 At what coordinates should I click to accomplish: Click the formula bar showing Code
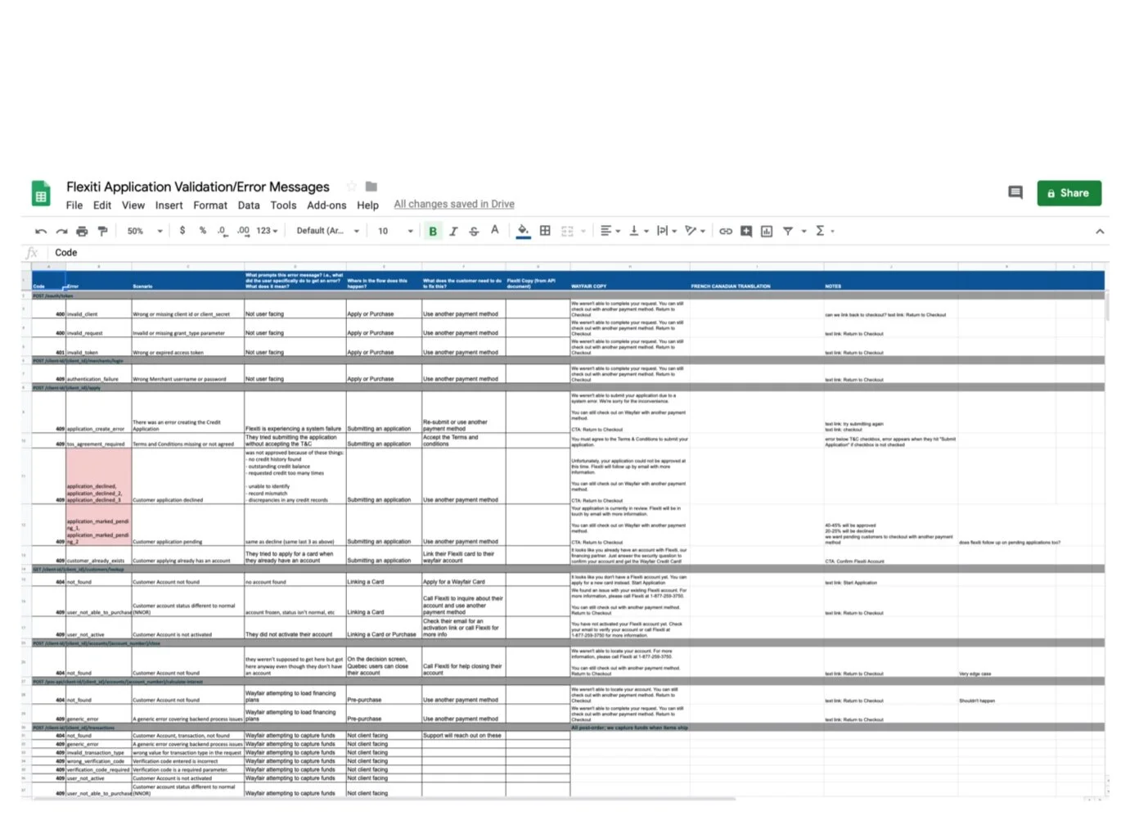tap(573, 253)
